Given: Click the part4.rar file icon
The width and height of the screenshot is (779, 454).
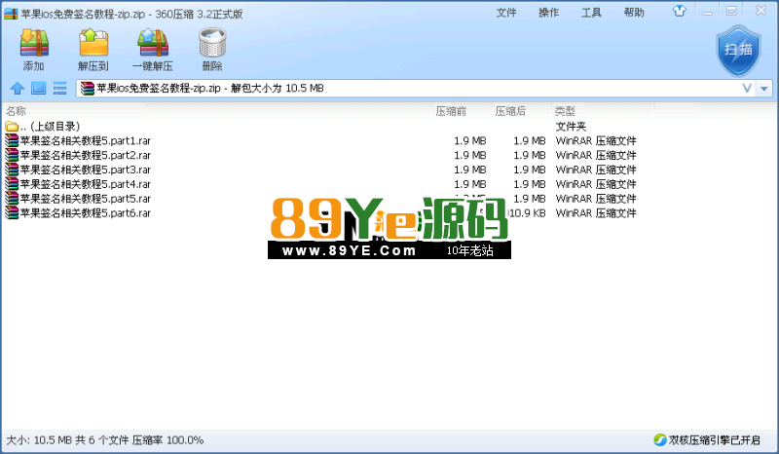Looking at the screenshot, I should point(12,184).
